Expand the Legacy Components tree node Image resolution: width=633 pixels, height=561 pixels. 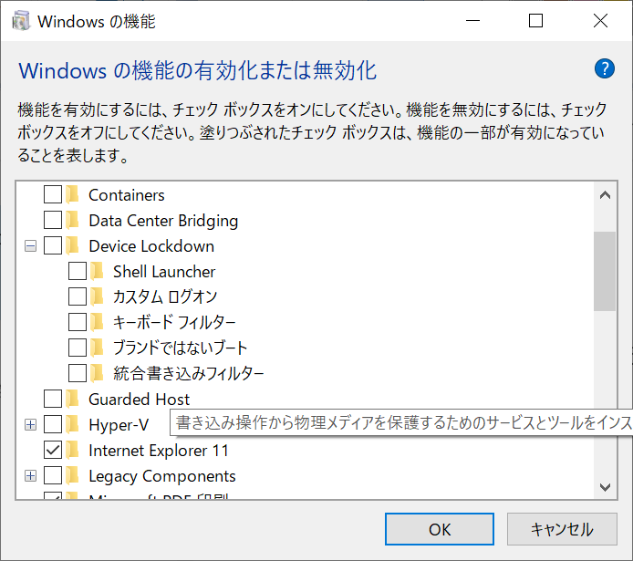click(x=31, y=476)
